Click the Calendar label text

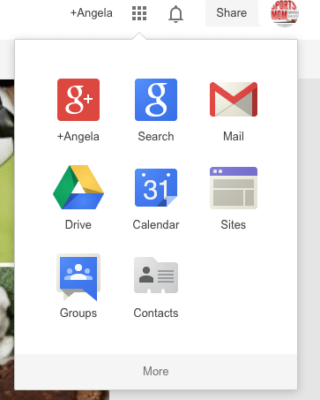click(156, 225)
